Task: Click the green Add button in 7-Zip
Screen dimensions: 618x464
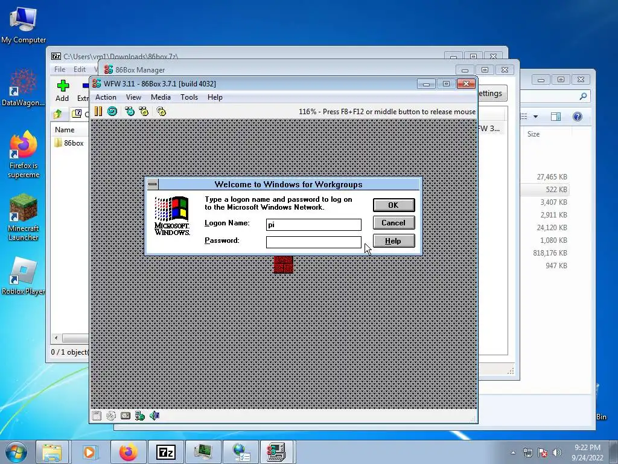Action: pos(62,91)
